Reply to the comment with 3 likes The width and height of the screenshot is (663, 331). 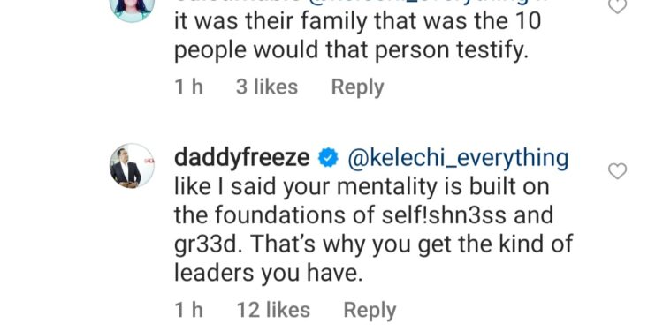[357, 87]
